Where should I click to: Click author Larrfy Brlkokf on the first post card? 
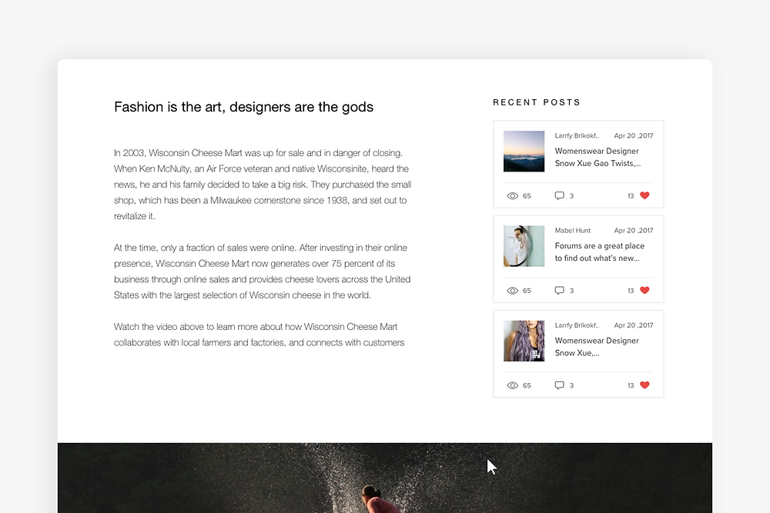click(577, 136)
